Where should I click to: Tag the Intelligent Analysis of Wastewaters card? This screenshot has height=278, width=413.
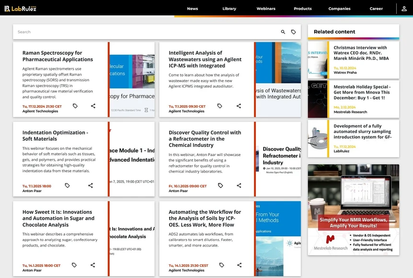coord(219,106)
